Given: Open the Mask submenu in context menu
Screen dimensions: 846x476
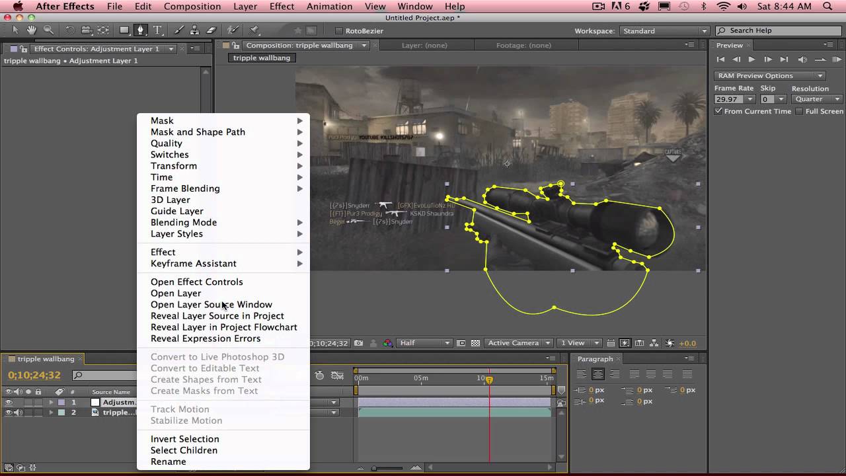Looking at the screenshot, I should (223, 121).
